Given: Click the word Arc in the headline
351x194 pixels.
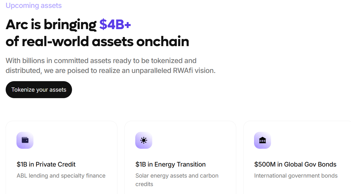Looking at the screenshot, I should click(x=17, y=25).
